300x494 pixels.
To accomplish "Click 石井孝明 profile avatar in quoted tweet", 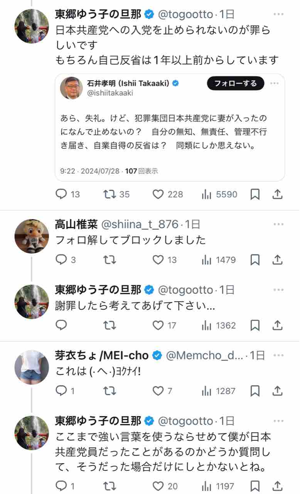I will tap(72, 88).
